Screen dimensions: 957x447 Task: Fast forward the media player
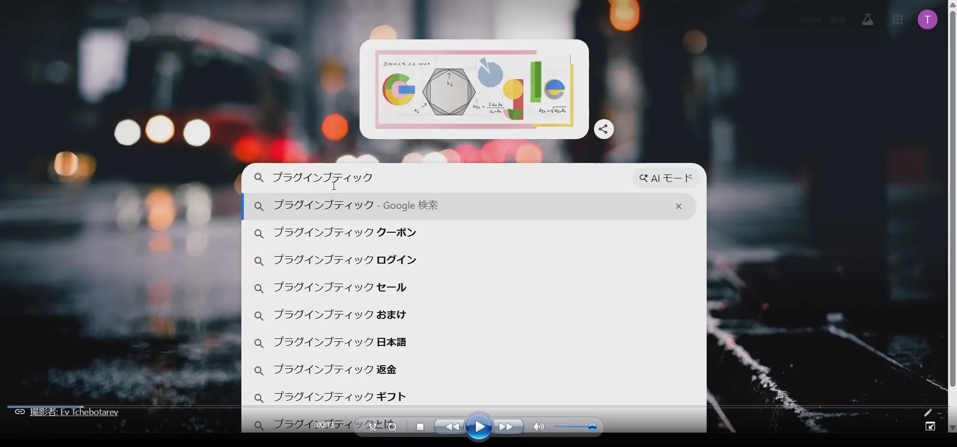[x=507, y=427]
